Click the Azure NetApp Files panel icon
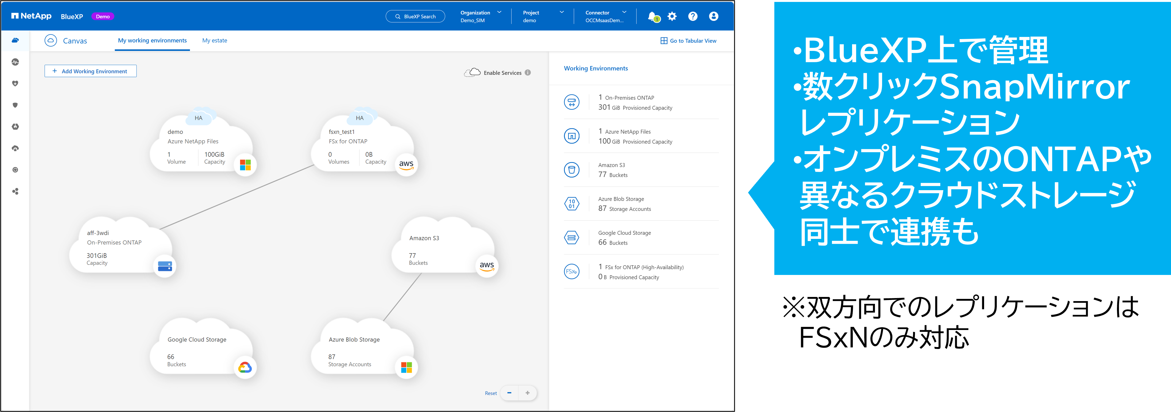Screen dimensions: 1171x412 tap(571, 136)
